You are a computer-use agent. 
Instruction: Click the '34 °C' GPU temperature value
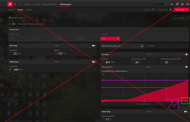pyautogui.click(x=138, y=62)
